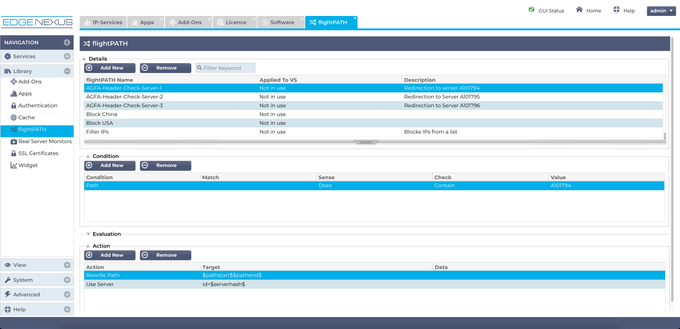The width and height of the screenshot is (680, 329).
Task: Close the flightPATH tab
Action: (355, 18)
